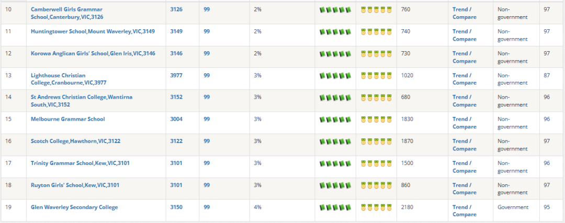Image resolution: width=565 pixels, height=223 pixels.
Task: Click gold medal icons for Camberwell Girls Grammar
Action: coord(376,10)
